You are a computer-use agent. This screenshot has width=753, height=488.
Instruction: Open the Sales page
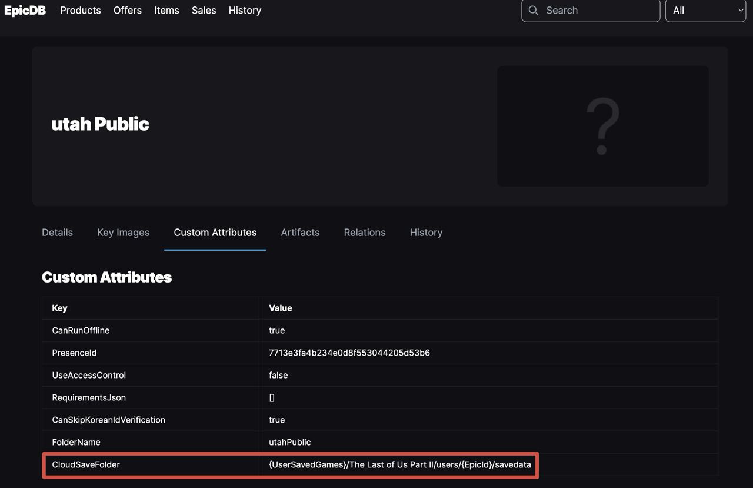point(204,10)
